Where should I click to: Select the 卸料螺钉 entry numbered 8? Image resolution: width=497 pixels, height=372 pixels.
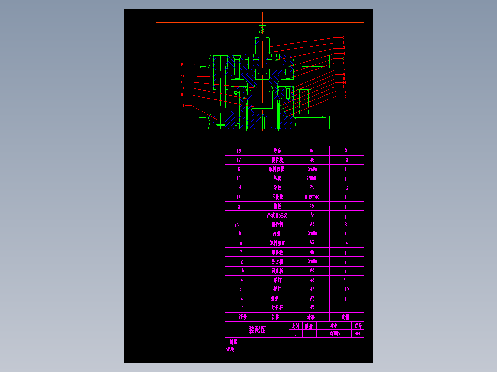[x=277, y=243]
